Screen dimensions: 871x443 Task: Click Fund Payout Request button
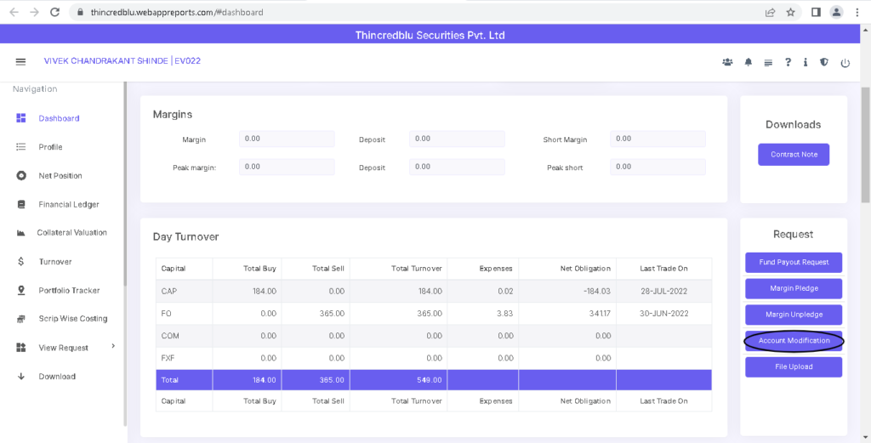click(794, 262)
